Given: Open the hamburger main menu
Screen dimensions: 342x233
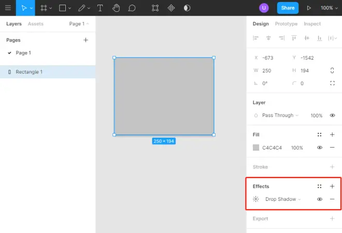Looking at the screenshot, I should click(8, 8).
